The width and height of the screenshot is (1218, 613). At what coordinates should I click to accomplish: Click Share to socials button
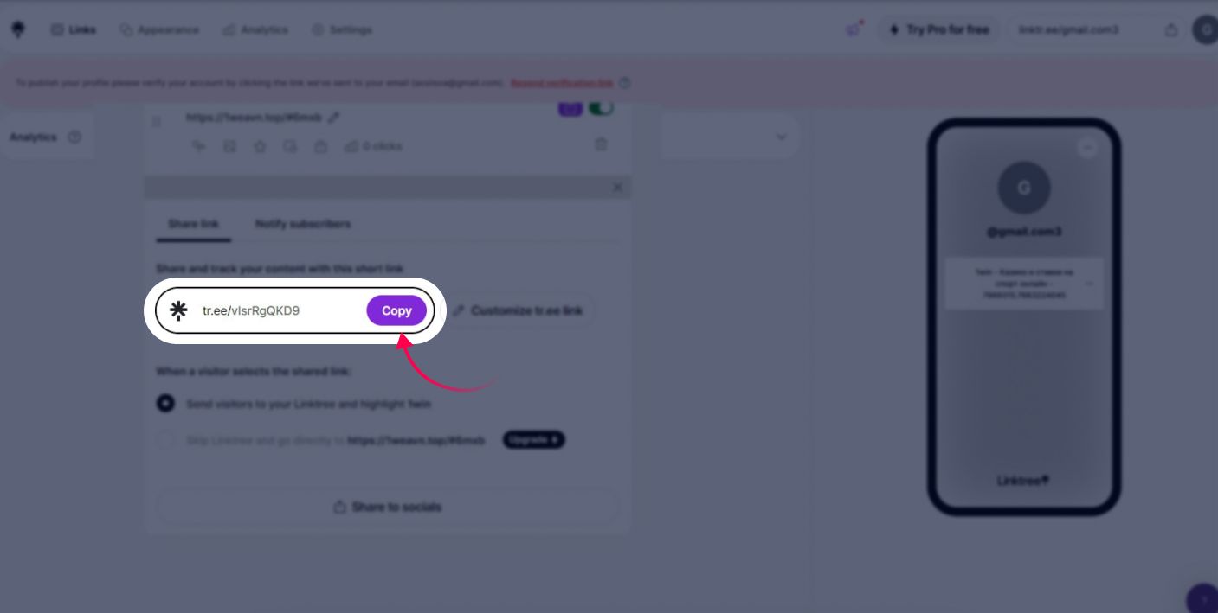pyautogui.click(x=388, y=507)
